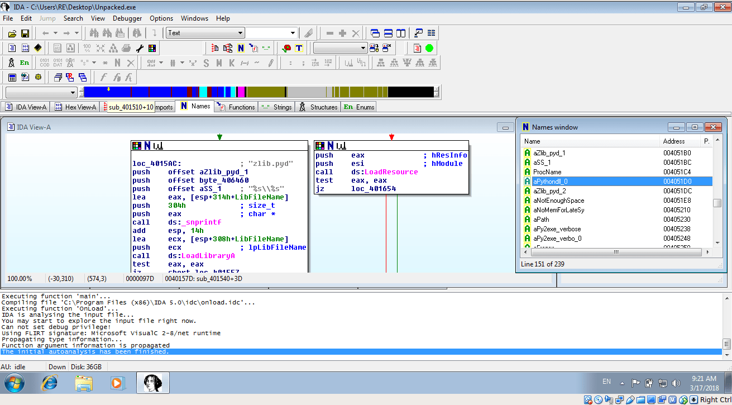Screen dimensions: 732x405
Task: Open the Search menu
Action: tap(73, 18)
